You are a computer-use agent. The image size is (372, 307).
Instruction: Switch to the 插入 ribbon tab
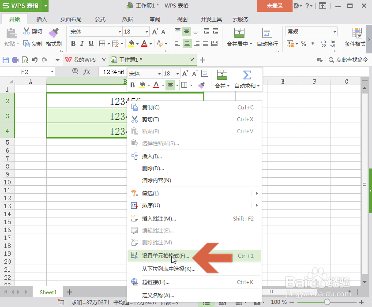42,19
